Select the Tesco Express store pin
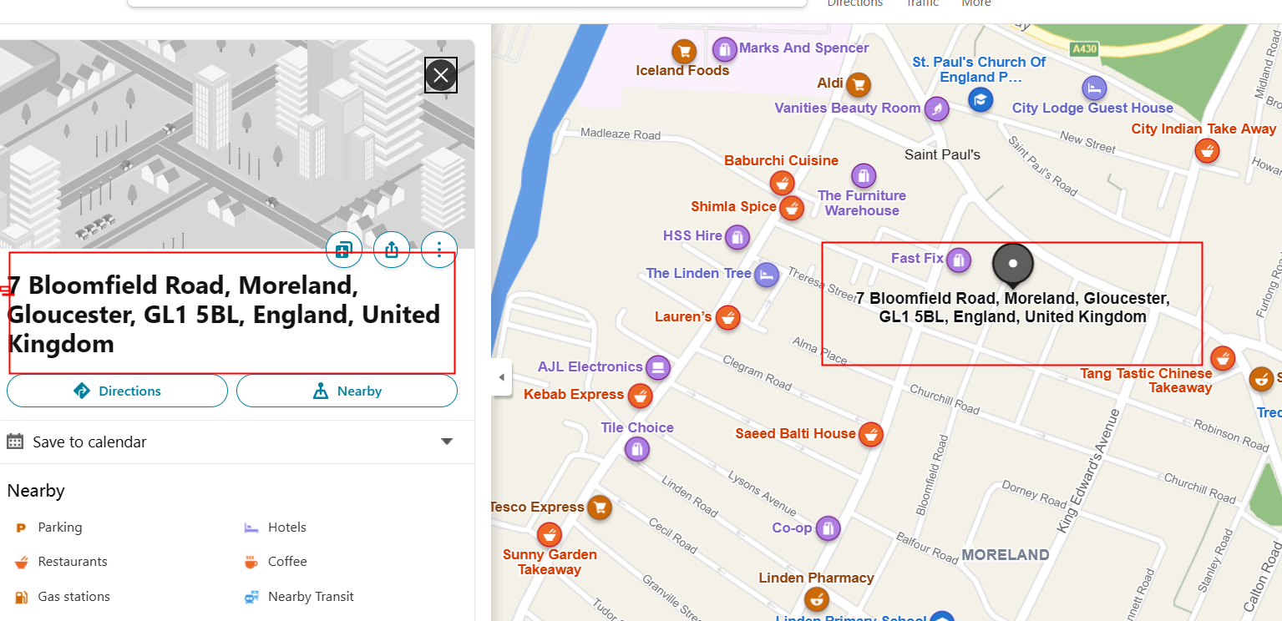The image size is (1282, 621). [599, 507]
